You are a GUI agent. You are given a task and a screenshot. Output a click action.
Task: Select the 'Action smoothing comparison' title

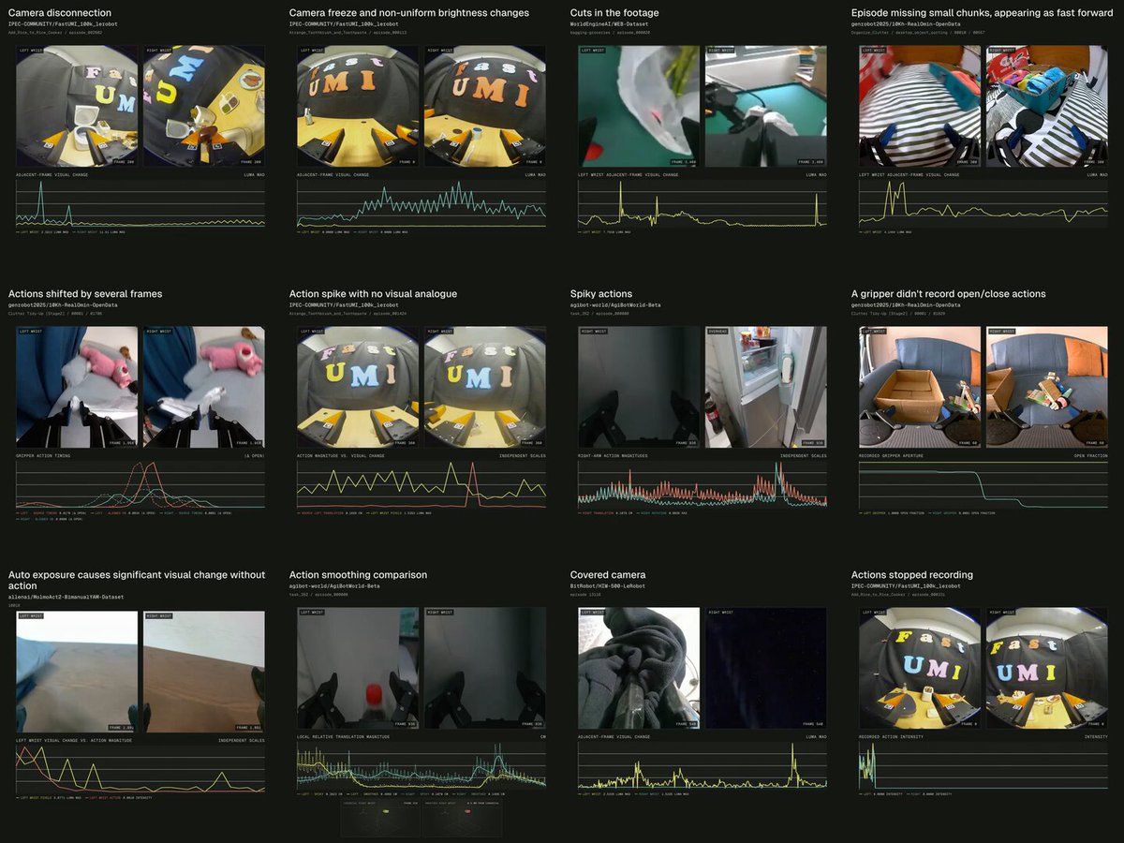[x=359, y=575]
